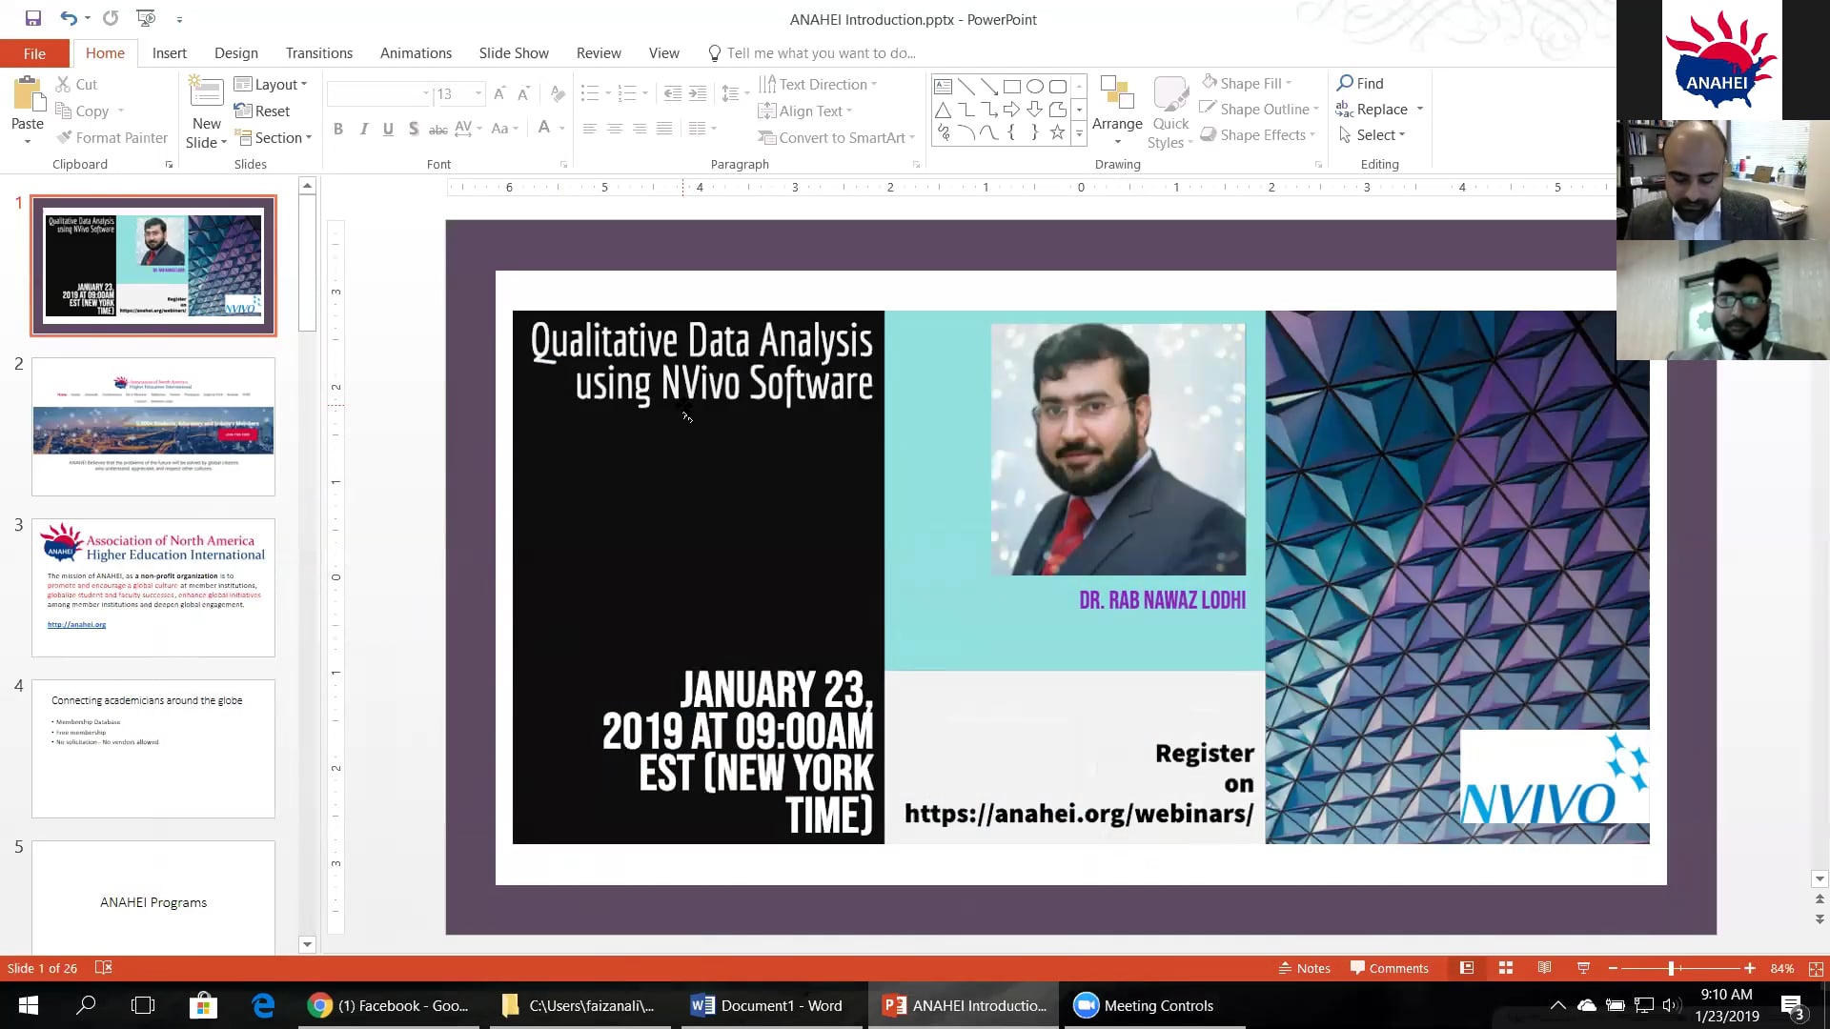Open the Select dropdown in Editing

click(1372, 134)
